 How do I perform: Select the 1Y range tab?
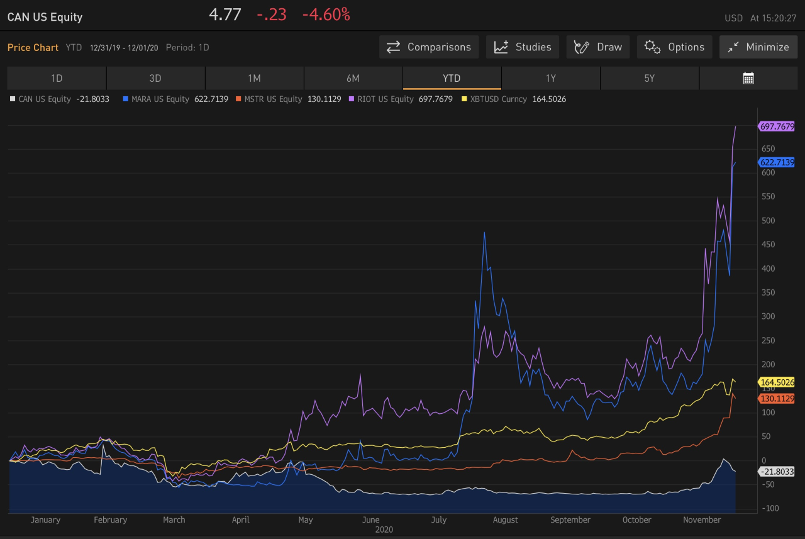(x=550, y=79)
